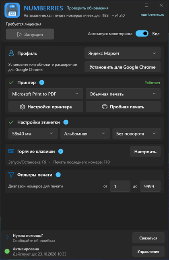Open info tooltip next to Горячие клавиши
Screen dimensions: 169x260
[61, 151]
